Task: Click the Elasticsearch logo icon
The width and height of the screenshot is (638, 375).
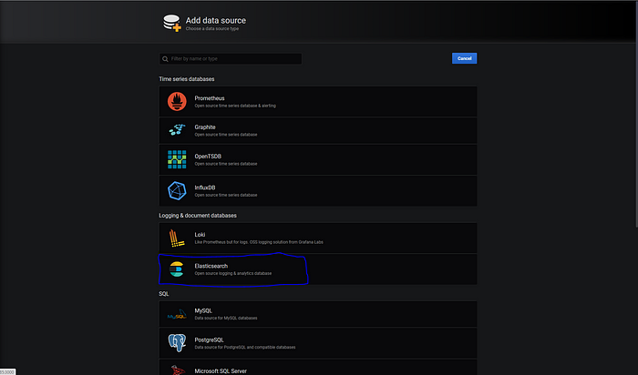Action: (177, 269)
